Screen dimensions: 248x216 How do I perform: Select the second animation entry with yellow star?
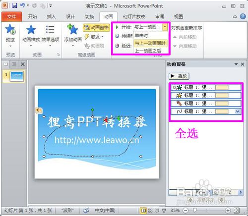coord(205,95)
